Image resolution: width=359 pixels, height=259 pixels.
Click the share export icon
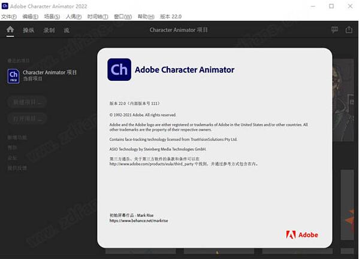coord(349,29)
